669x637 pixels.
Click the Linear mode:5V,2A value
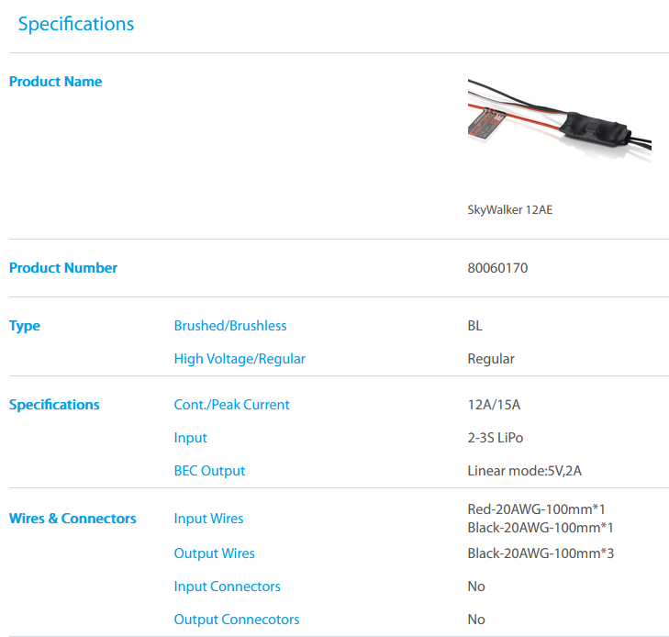[525, 471]
